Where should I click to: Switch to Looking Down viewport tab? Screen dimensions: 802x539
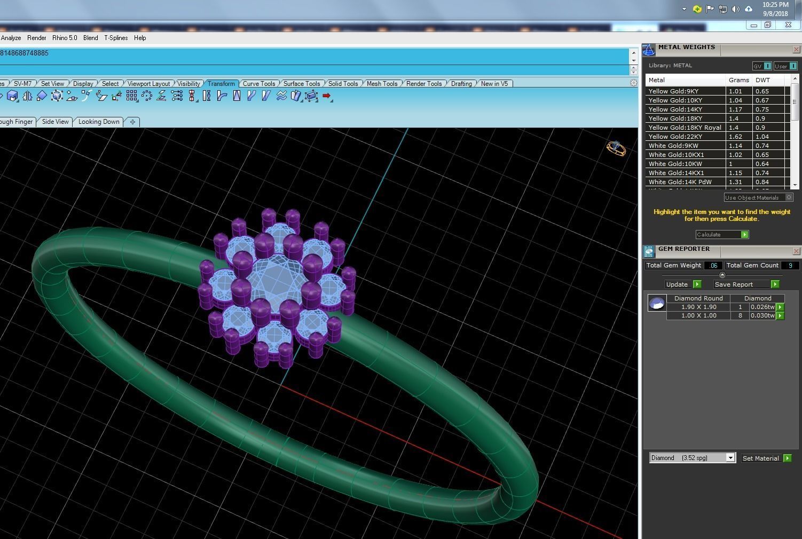(x=99, y=122)
